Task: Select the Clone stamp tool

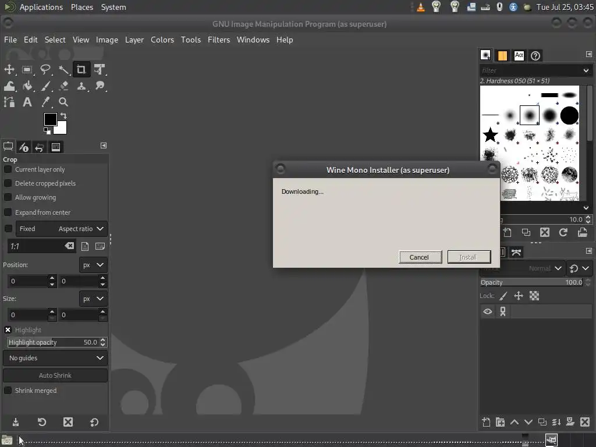Action: (x=81, y=86)
